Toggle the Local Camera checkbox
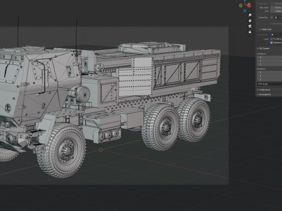282x211 pixels. click(271, 18)
